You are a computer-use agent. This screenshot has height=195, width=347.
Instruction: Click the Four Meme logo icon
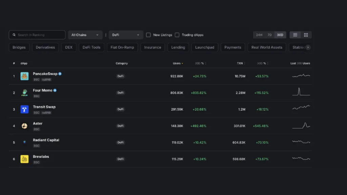[24, 93]
